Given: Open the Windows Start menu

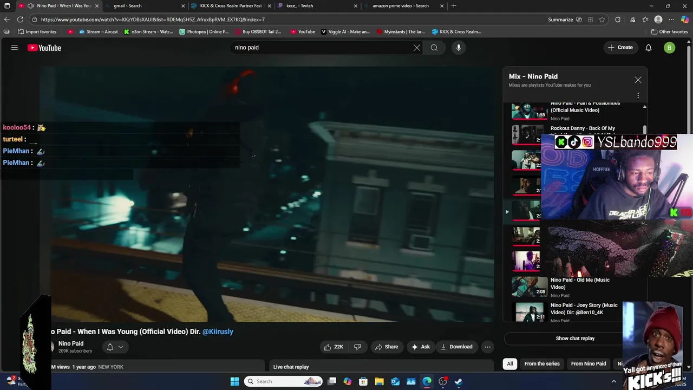Looking at the screenshot, I should point(234,381).
